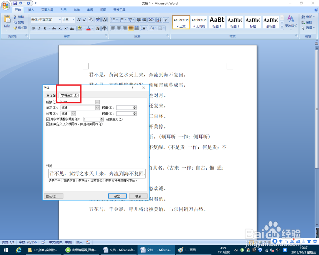Apply subscript formatting
This screenshot has width=319, height=255.
pos(60,28)
